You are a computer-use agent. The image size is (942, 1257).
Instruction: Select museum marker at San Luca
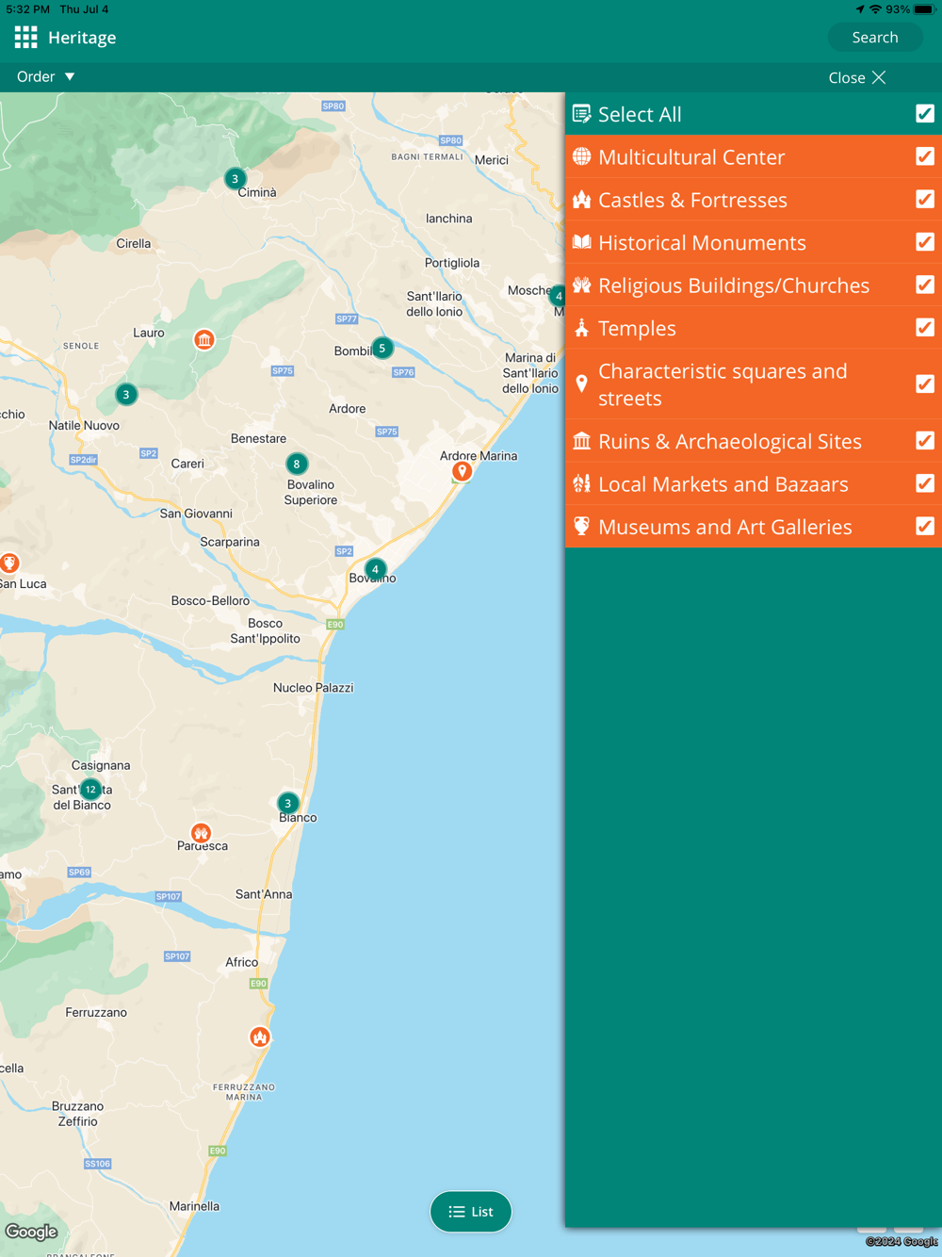click(9, 563)
